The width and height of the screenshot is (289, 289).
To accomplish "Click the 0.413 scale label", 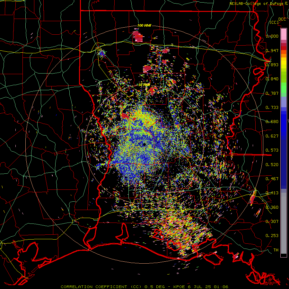I will pyautogui.click(x=272, y=193).
